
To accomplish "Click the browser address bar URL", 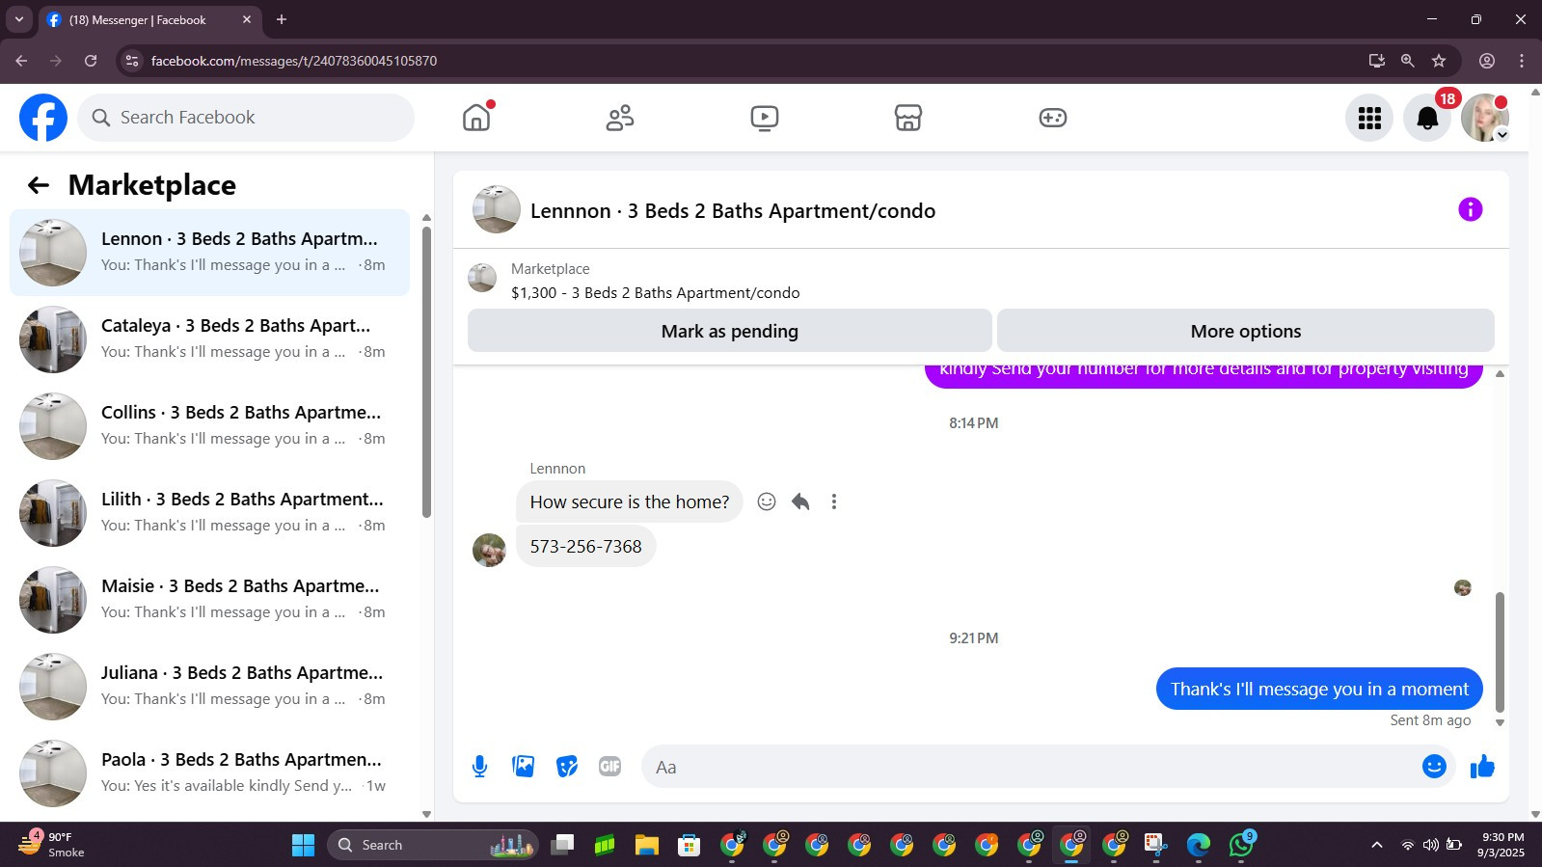I will click(294, 61).
